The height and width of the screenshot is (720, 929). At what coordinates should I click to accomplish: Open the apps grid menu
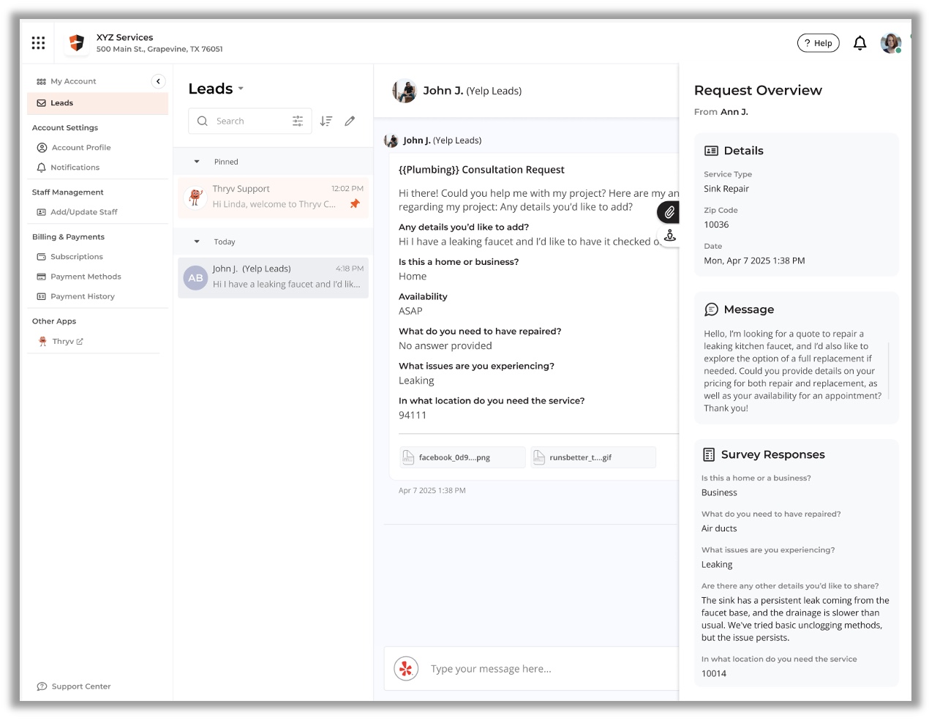coord(39,43)
